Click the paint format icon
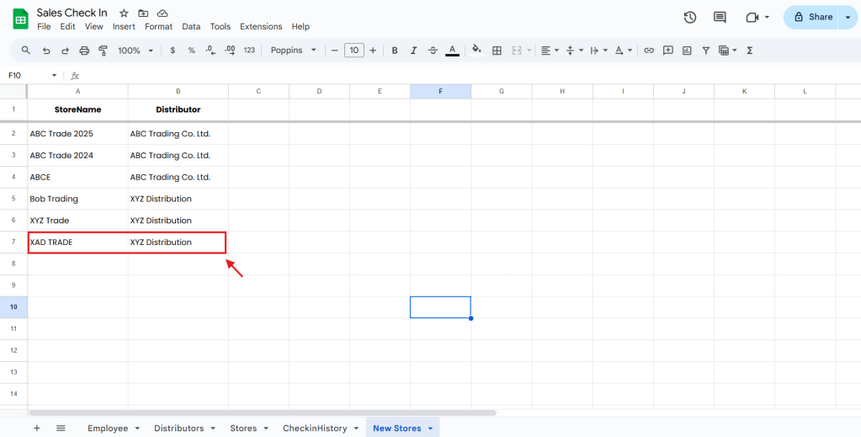861x437 pixels. 104,51
